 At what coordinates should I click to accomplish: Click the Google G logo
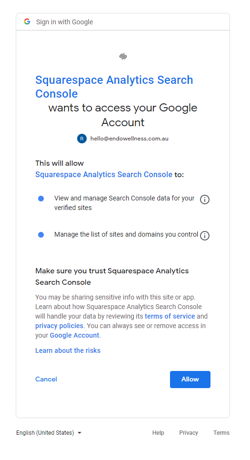(x=27, y=22)
